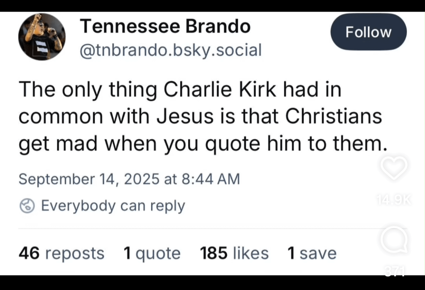Image resolution: width=425 pixels, height=290 pixels.
Task: Open Tennessee Brando's profile avatar
Action: [x=42, y=37]
